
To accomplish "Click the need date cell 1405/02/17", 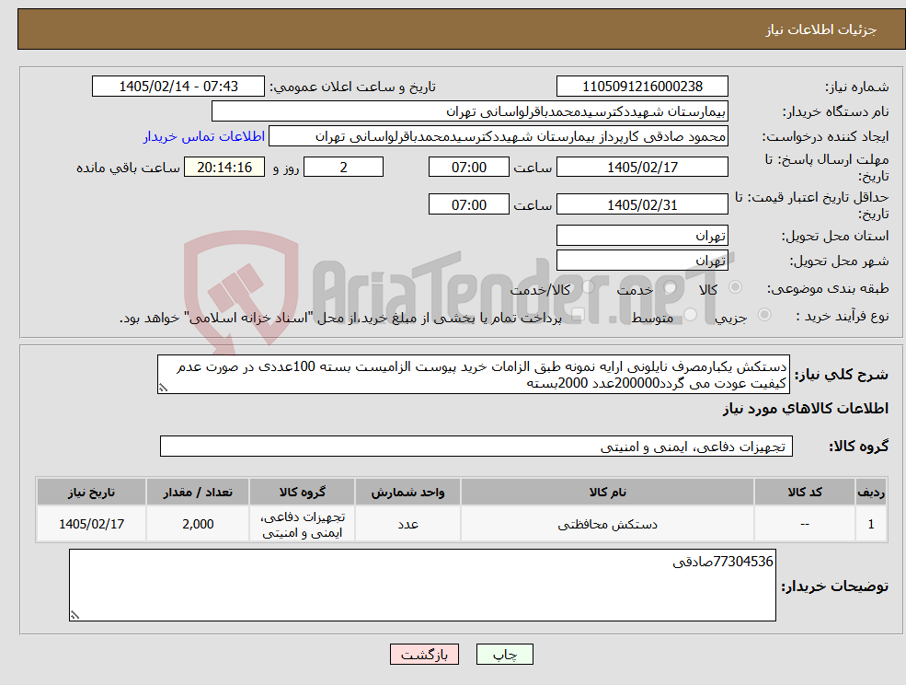I will point(91,524).
